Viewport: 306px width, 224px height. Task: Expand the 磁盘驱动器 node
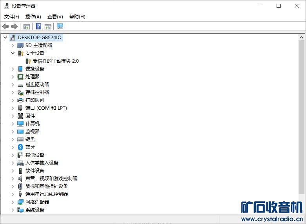(13, 85)
